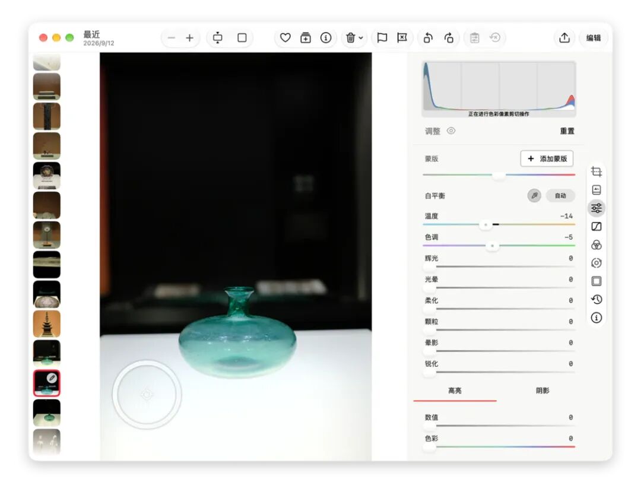Click the 自动 white balance button
Screen dimensions: 641x495
pos(560,195)
